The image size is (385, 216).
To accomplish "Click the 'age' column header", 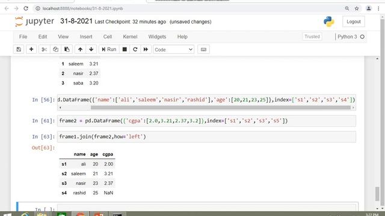I will tap(94, 154).
